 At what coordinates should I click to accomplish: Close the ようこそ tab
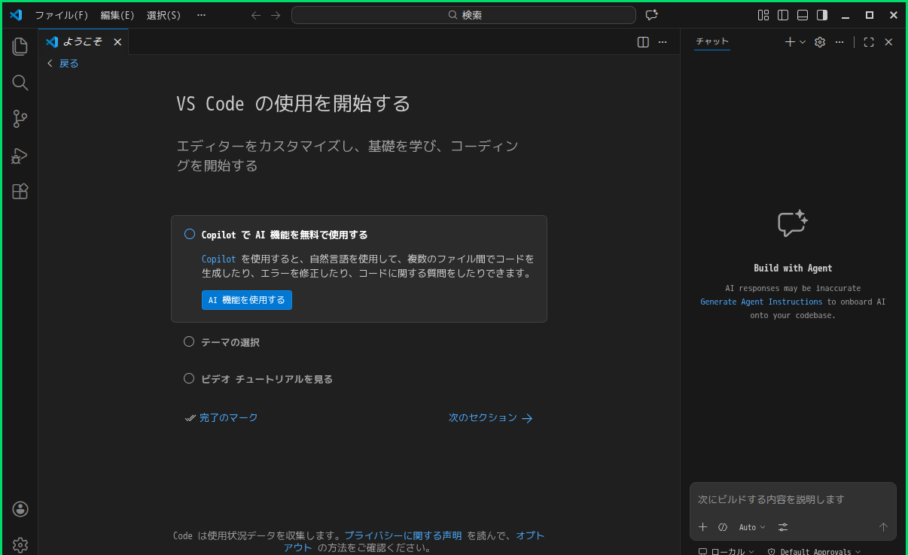click(x=117, y=42)
